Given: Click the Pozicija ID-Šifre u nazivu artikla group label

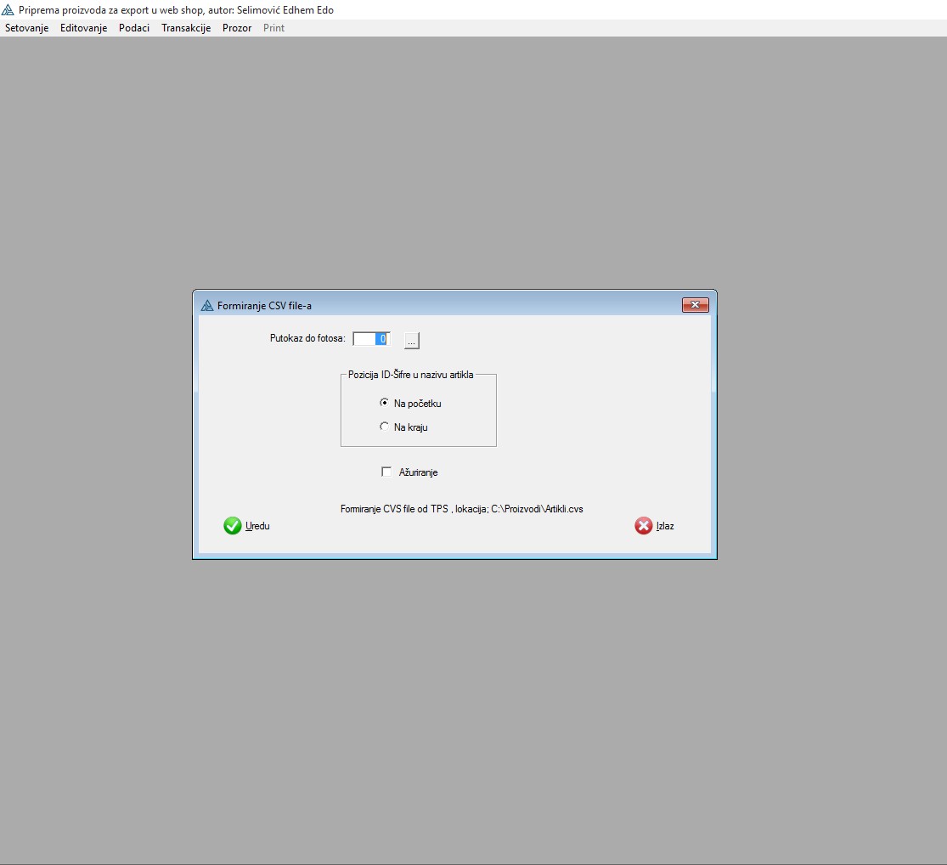Looking at the screenshot, I should tap(410, 375).
